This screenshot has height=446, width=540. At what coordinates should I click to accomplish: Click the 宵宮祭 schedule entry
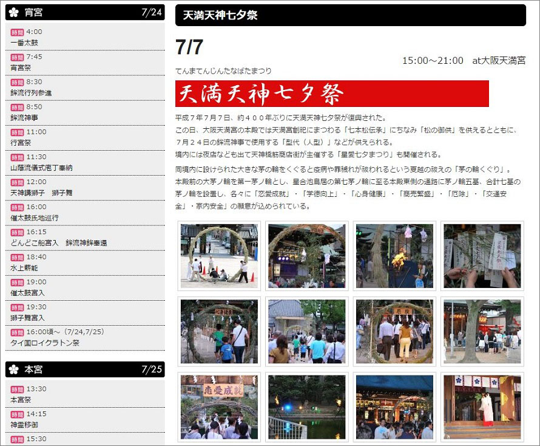tap(21, 67)
